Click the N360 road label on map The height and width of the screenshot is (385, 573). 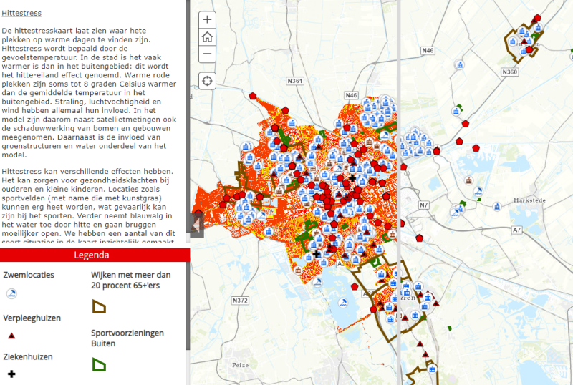point(510,72)
